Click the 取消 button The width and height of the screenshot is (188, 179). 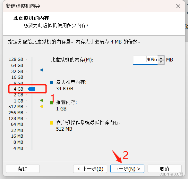[165, 169]
